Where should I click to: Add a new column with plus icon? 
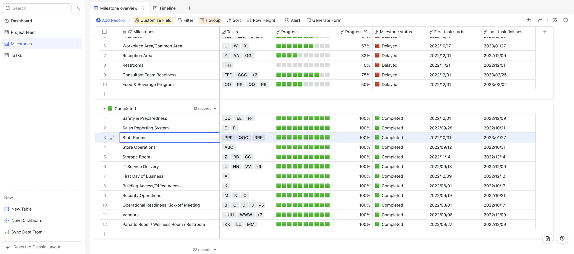tap(545, 32)
